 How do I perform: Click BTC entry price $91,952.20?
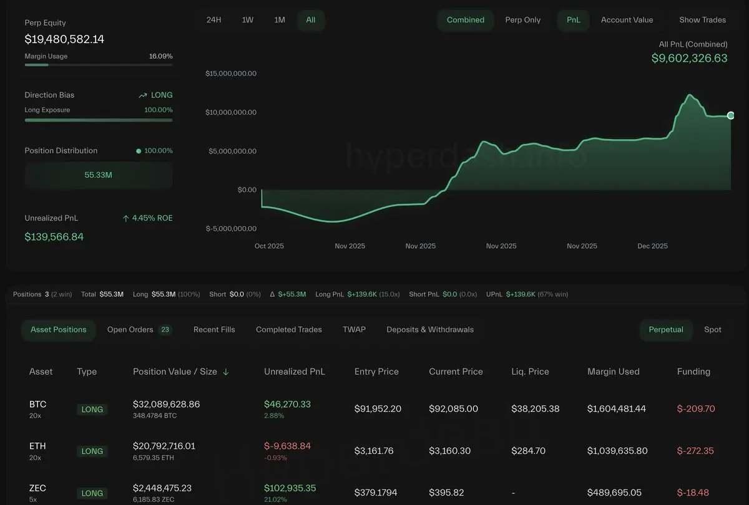pos(378,409)
